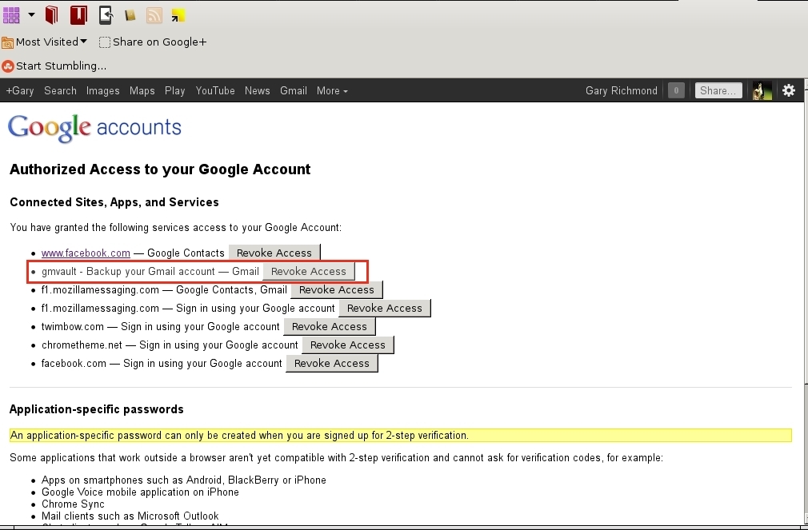Revoke Access for www.facebook.com Google Contacts
808x530 pixels.
point(274,253)
